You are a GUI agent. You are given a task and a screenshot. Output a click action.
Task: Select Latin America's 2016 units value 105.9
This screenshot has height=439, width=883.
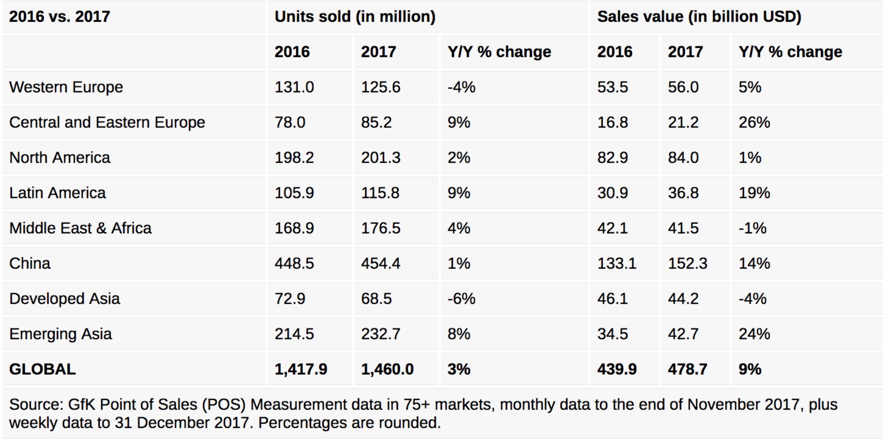coord(294,193)
